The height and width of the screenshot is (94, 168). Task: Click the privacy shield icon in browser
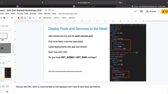(x=43, y=2)
